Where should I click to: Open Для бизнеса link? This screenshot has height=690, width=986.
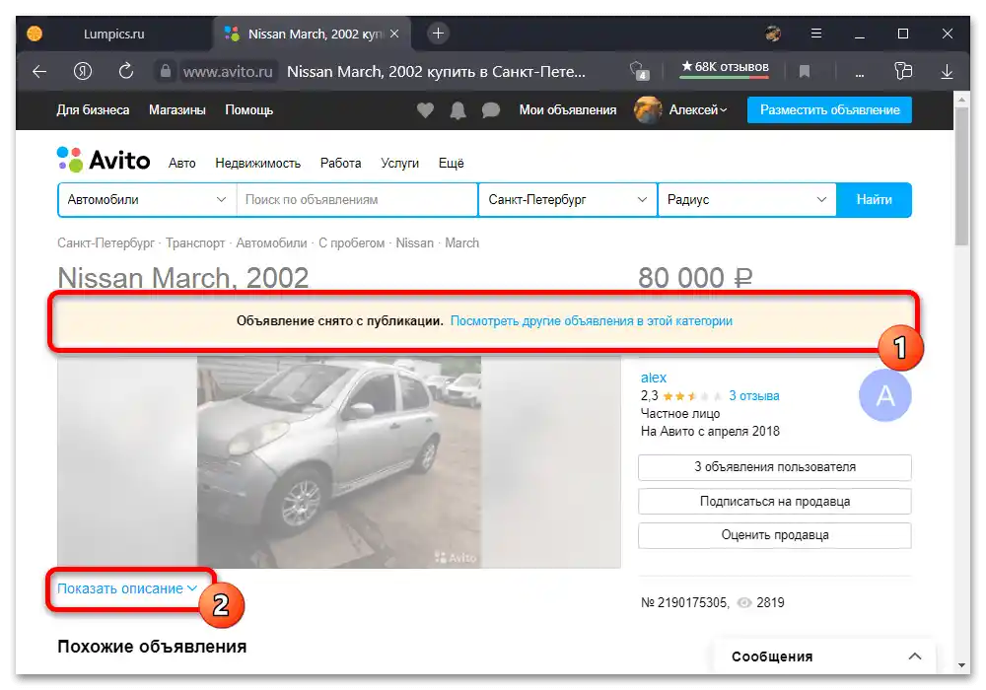(x=93, y=110)
